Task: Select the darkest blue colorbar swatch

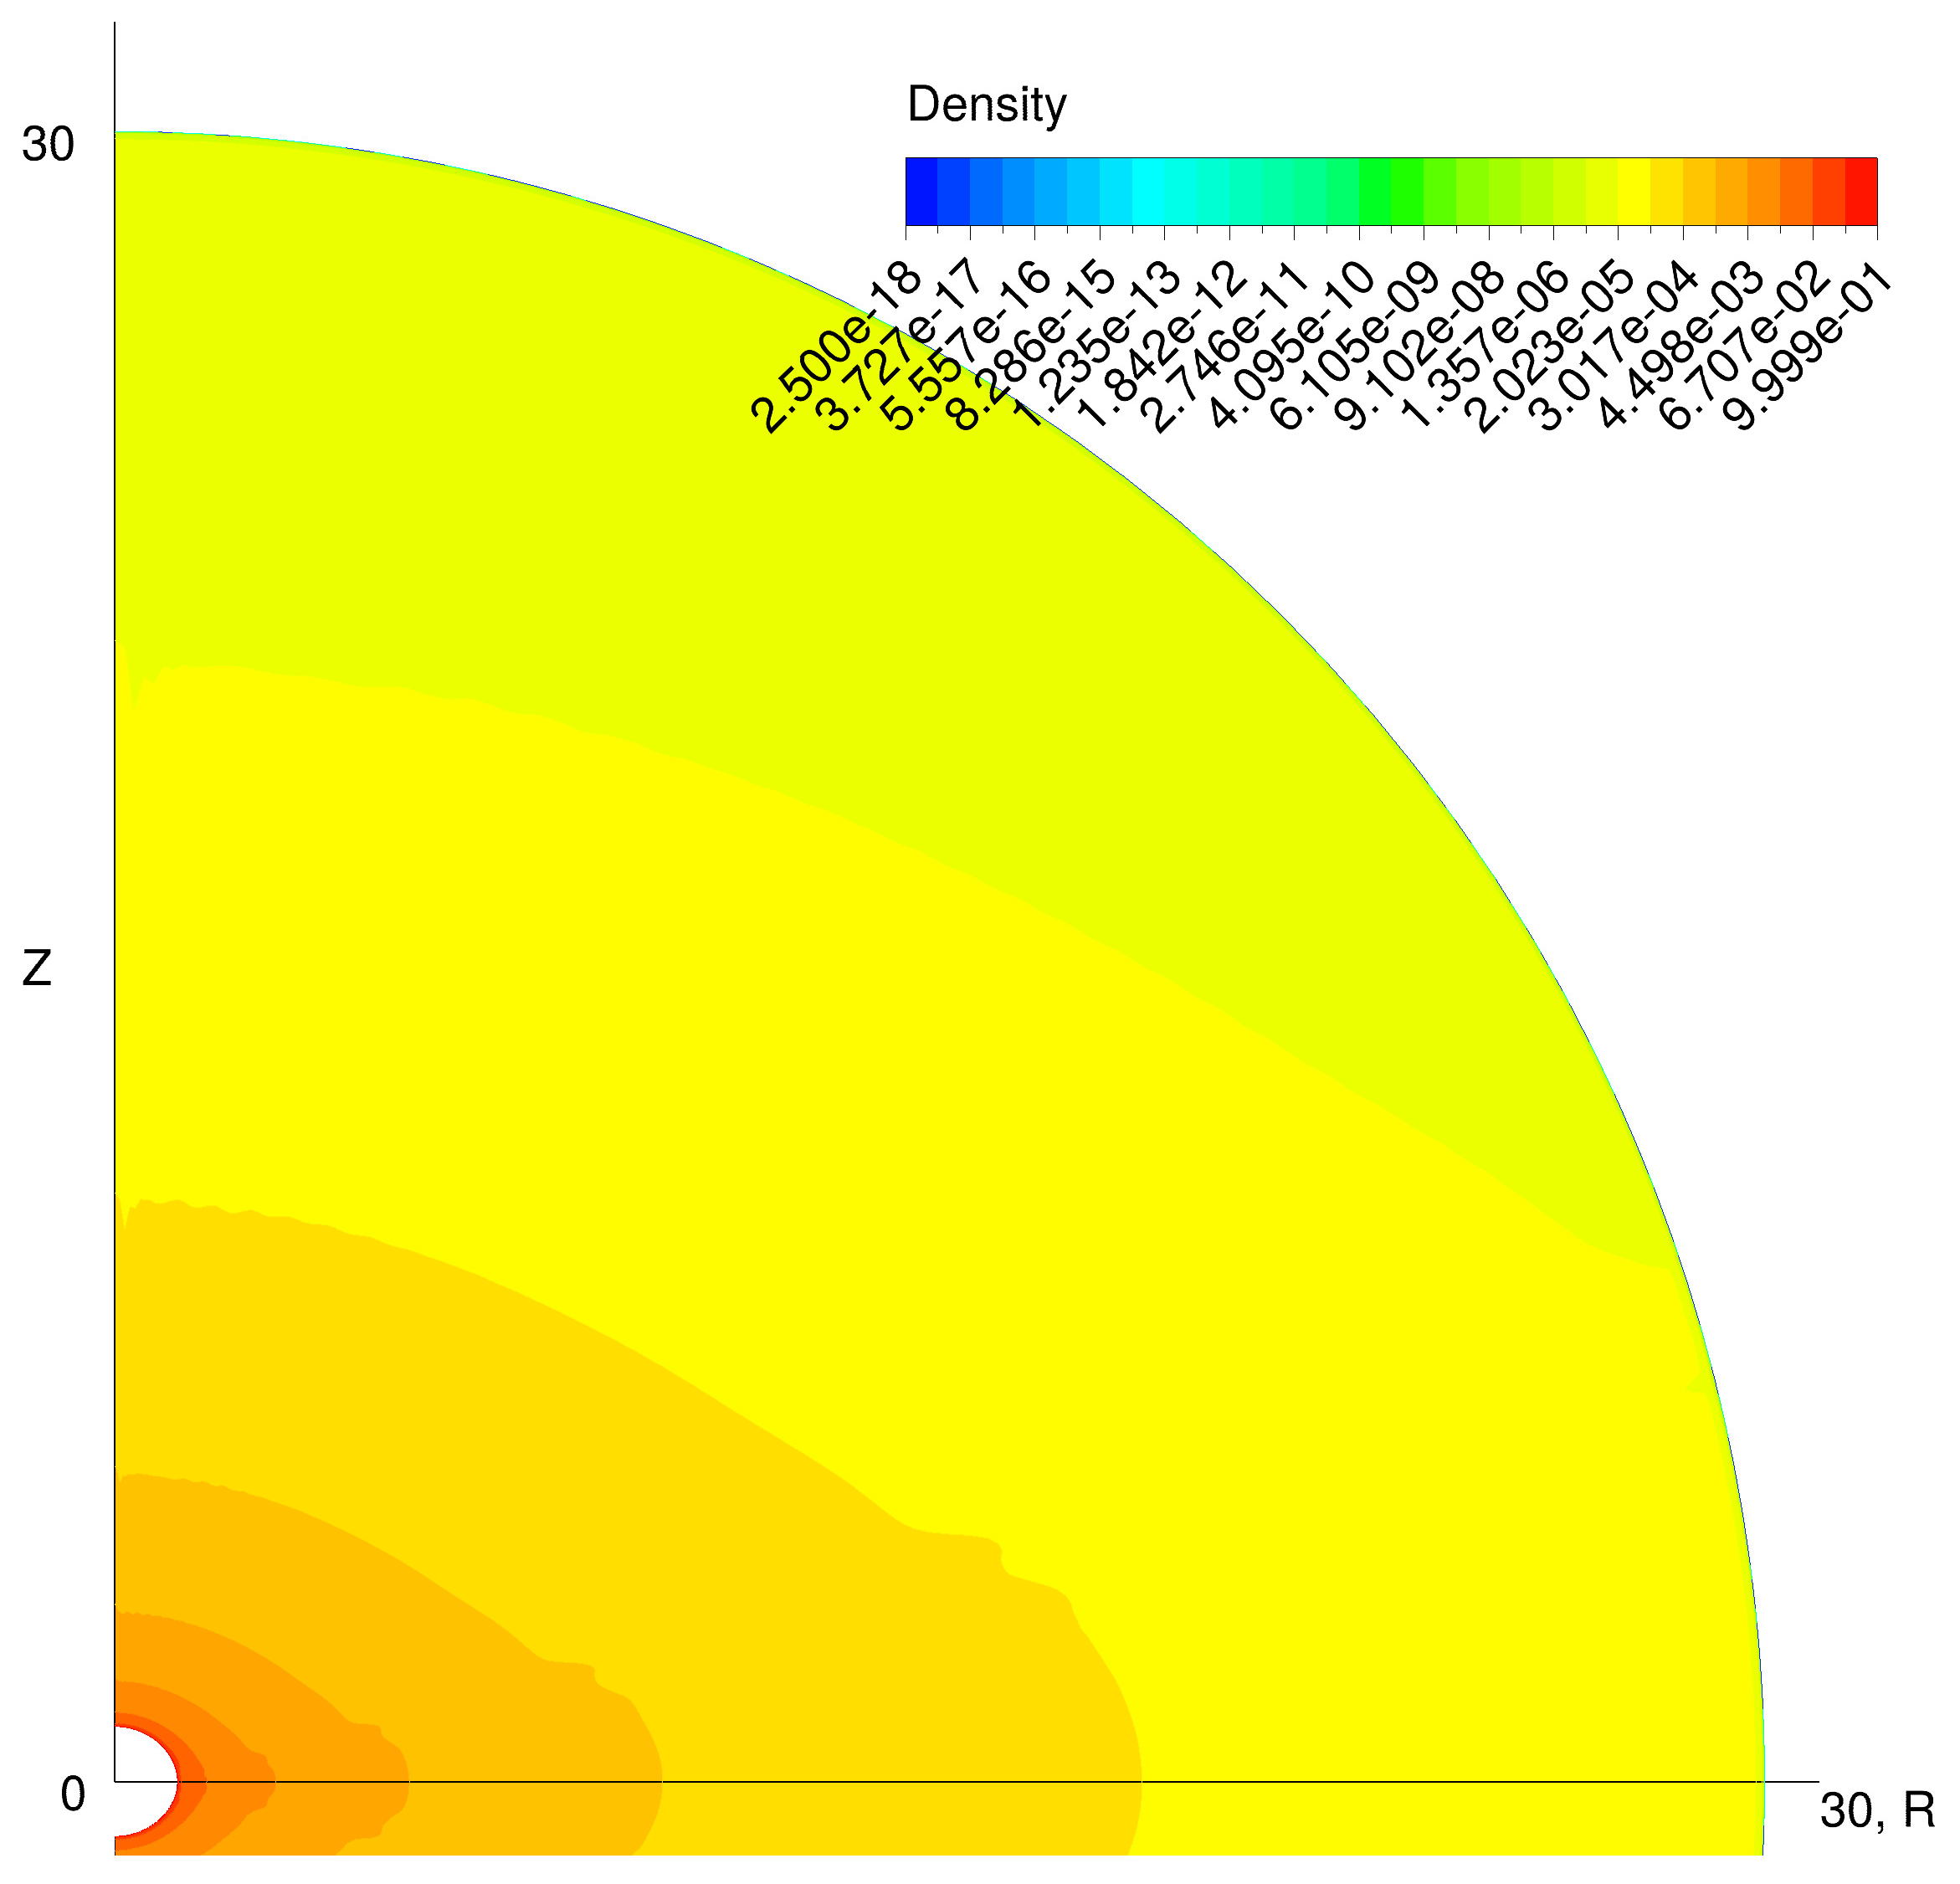Action: click(921, 191)
